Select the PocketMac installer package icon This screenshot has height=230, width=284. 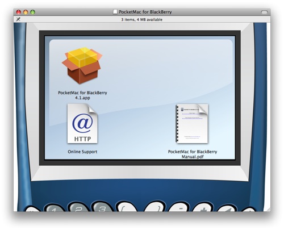(82, 66)
